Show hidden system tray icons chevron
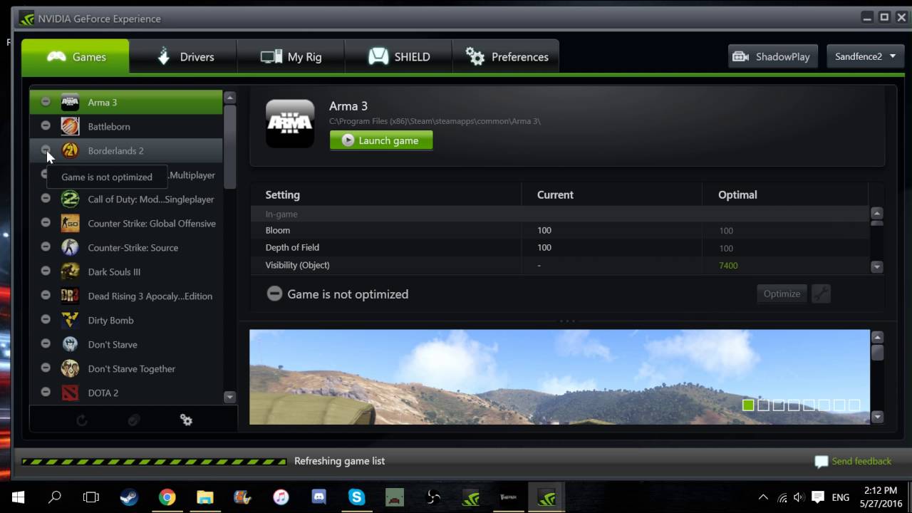The width and height of the screenshot is (912, 513). click(x=763, y=497)
